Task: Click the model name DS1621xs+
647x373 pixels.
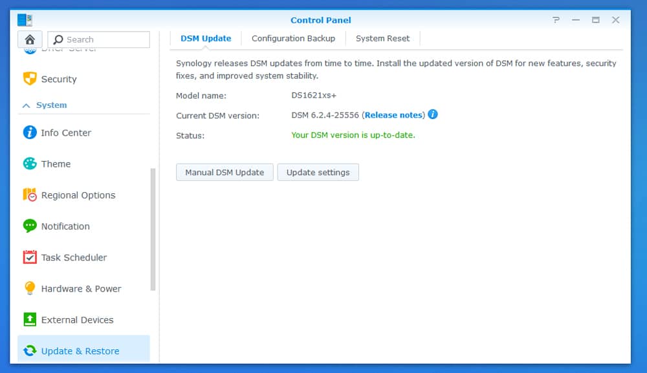Action: (x=314, y=95)
